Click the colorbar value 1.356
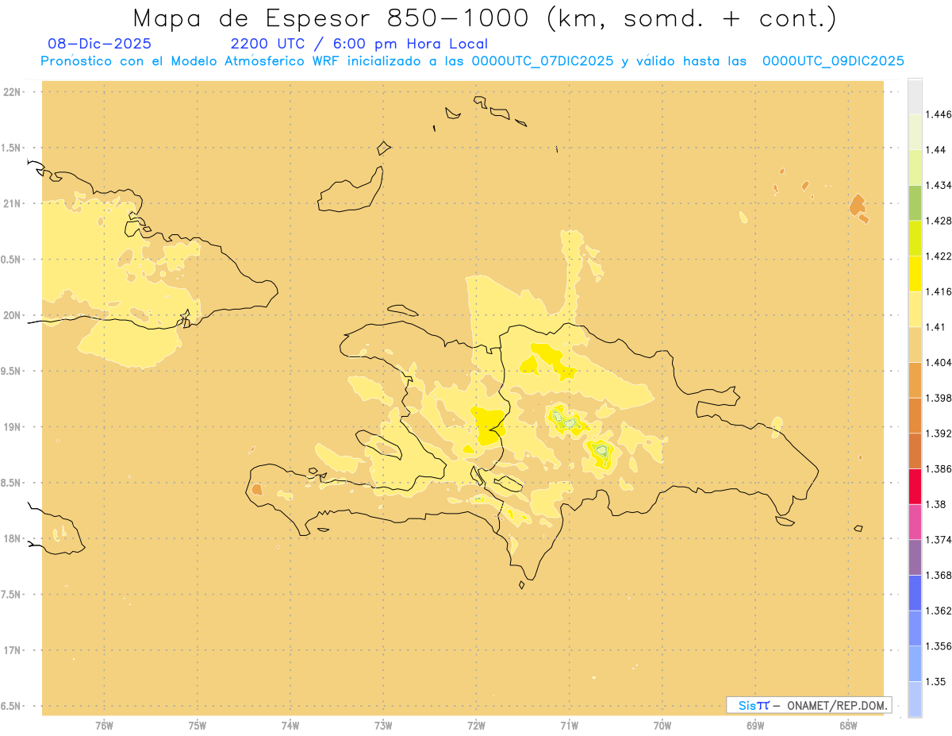 939,645
